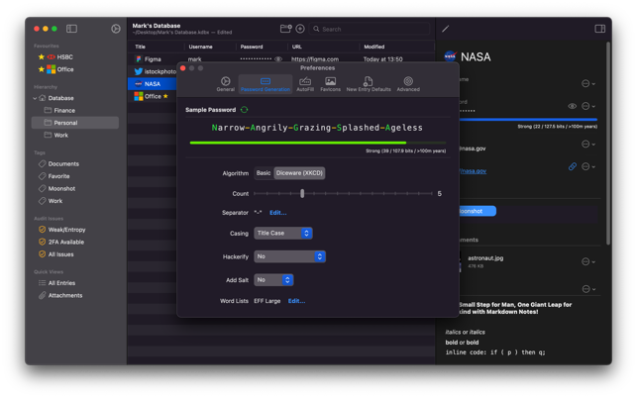Screen dimensions: 637x398
Task: Reveal Figma password with eye icon
Action: coord(278,58)
